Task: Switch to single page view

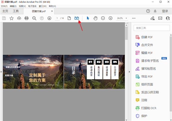Action: click(x=69, y=18)
